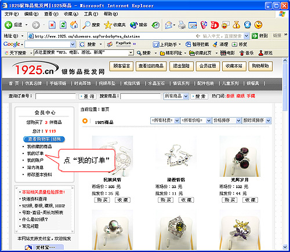The width and height of the screenshot is (290, 252).
Task: Click the IE Back arrow icon
Action: (8, 25)
